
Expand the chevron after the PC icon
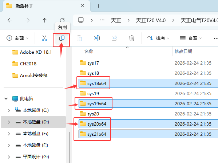(92, 20)
